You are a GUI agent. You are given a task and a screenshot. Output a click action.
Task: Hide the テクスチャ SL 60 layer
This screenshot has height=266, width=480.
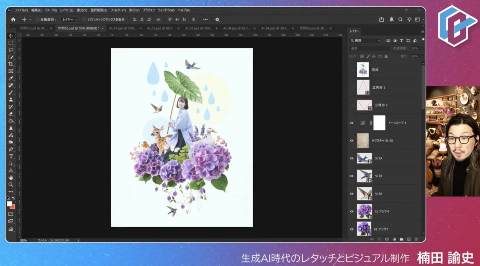coord(352,141)
